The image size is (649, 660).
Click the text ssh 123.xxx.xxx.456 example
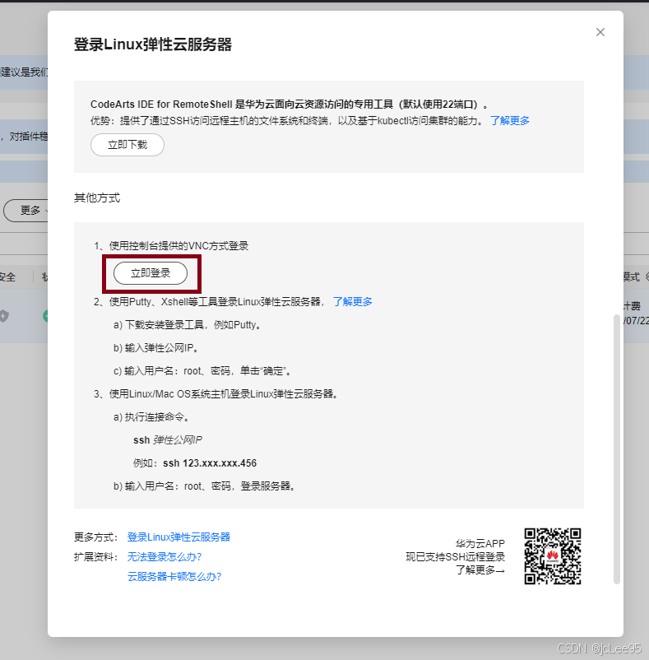[210, 463]
